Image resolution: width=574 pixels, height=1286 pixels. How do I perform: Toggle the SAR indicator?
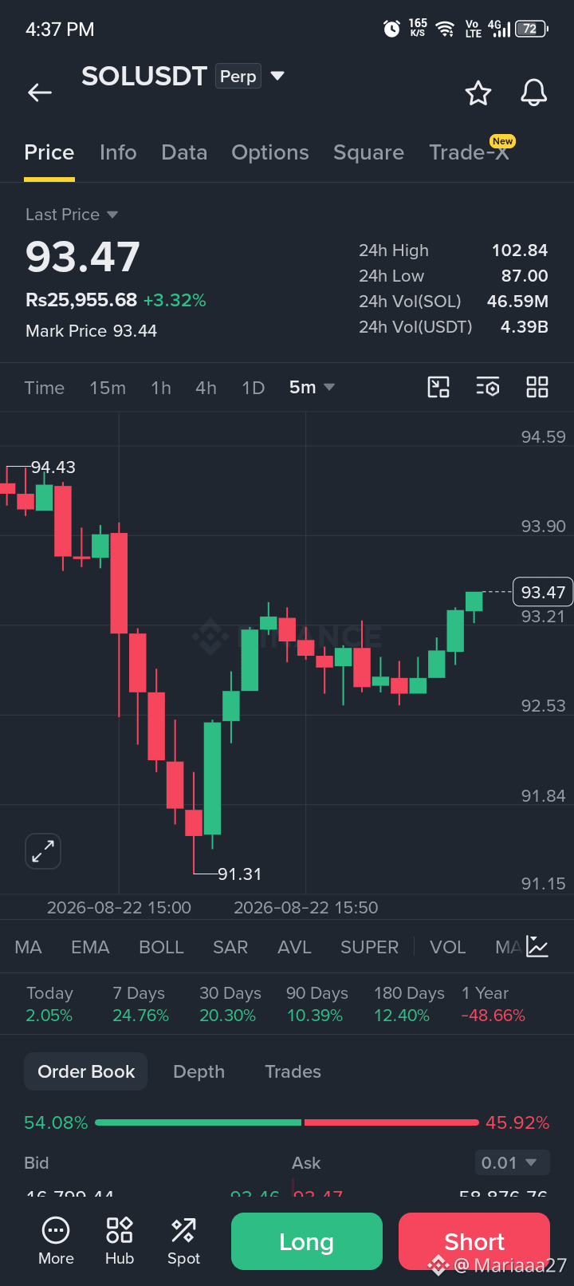click(x=230, y=947)
